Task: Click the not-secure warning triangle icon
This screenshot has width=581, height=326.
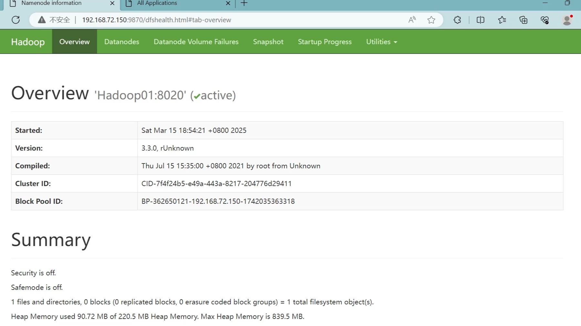Action: pyautogui.click(x=42, y=20)
